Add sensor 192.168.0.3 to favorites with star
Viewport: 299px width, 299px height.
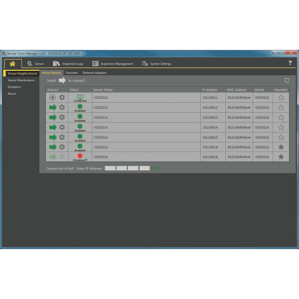coord(281,118)
